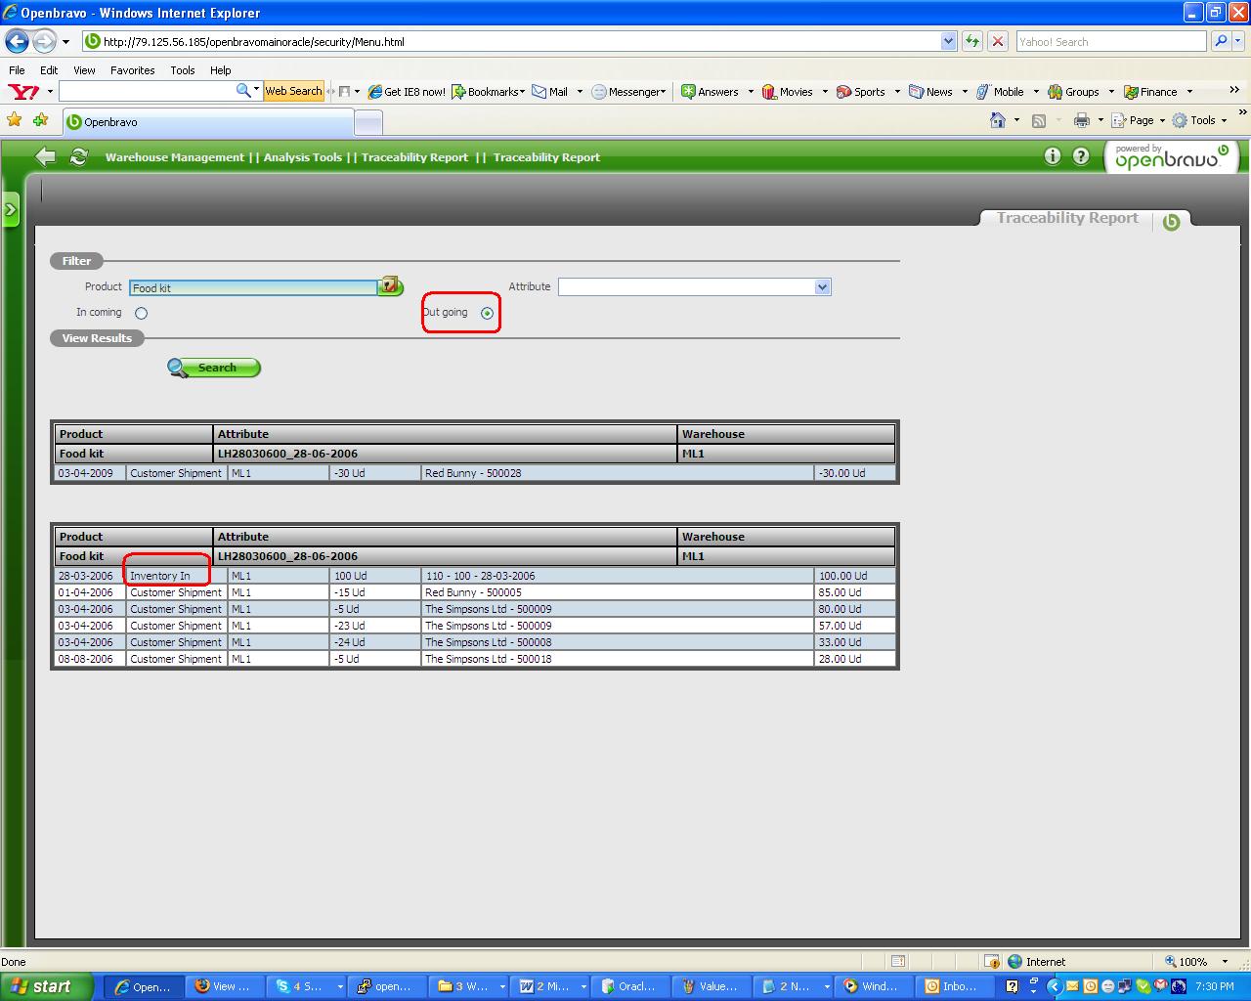This screenshot has width=1251, height=1001.
Task: Click the Yahoo Web Search button
Action: tap(293, 91)
